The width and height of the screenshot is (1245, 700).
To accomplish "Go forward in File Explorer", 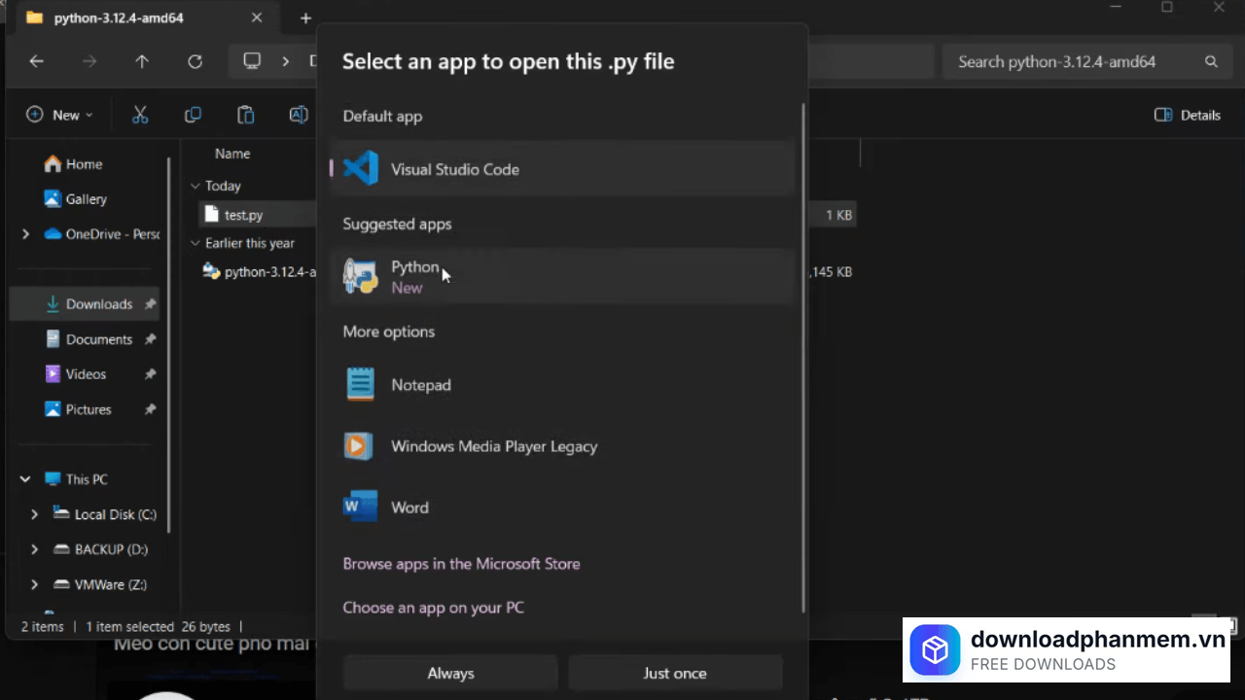I will [x=89, y=61].
